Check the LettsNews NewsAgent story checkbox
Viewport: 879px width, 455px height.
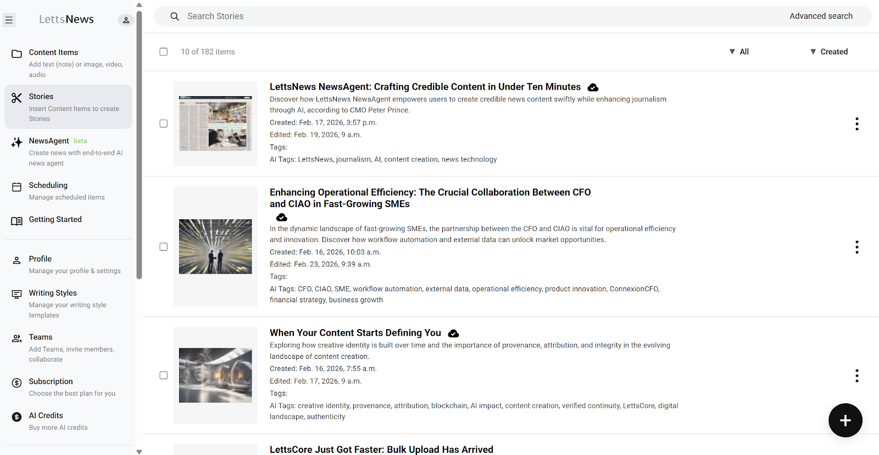(x=164, y=124)
